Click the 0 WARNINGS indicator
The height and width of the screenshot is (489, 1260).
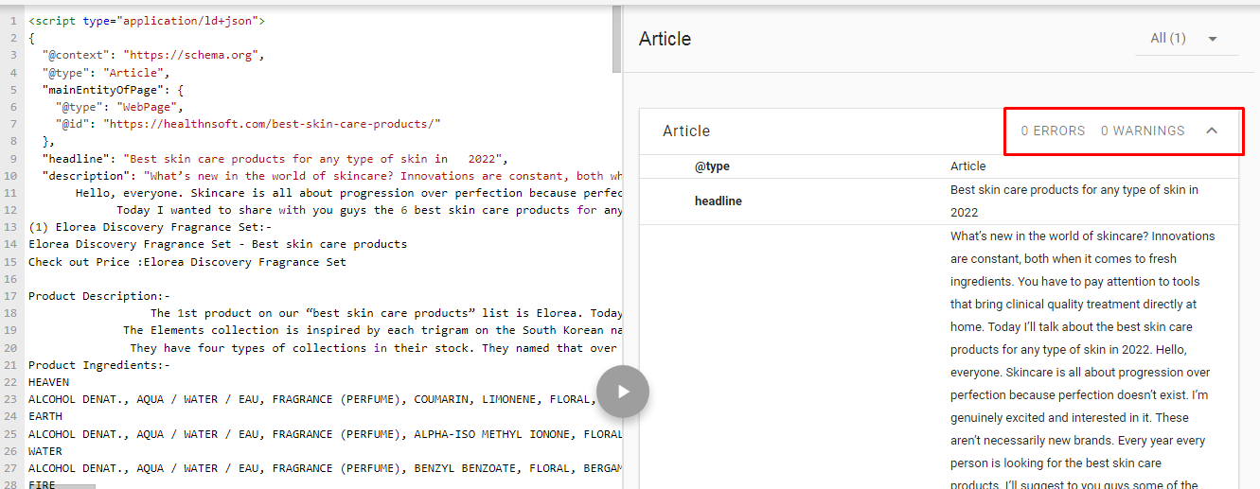1142,131
